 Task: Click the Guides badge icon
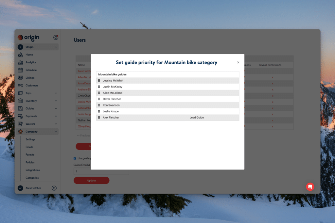[x=20, y=108]
